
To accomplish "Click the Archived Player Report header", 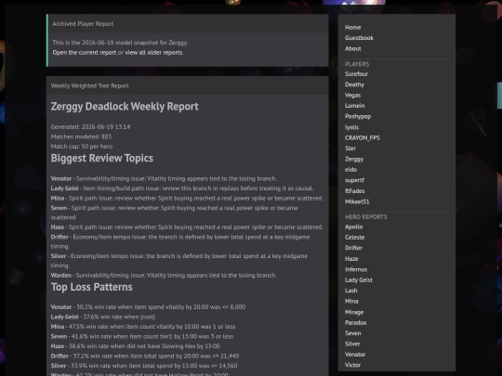I will (x=83, y=24).
